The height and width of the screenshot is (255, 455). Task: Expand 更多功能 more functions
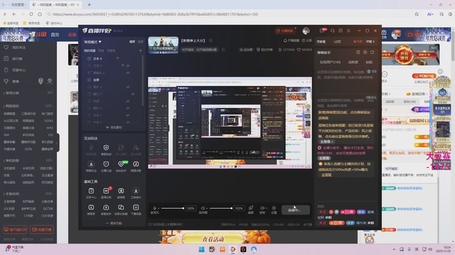point(114,223)
